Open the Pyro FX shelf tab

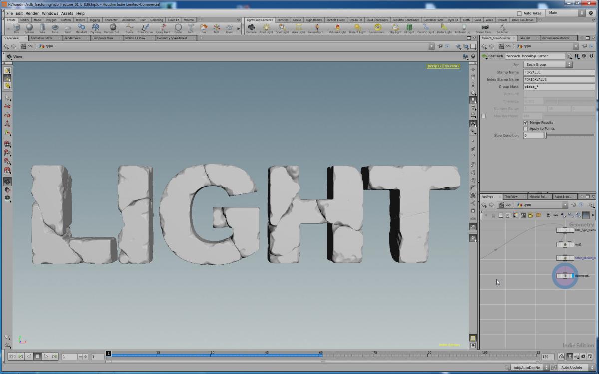click(453, 20)
